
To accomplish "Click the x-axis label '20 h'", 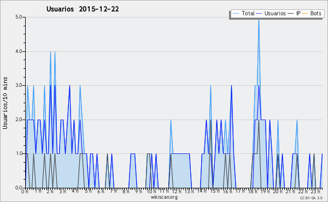I will tap(278, 192).
